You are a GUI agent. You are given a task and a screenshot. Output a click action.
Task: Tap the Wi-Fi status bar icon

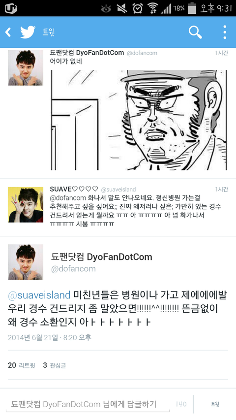[x=152, y=8]
